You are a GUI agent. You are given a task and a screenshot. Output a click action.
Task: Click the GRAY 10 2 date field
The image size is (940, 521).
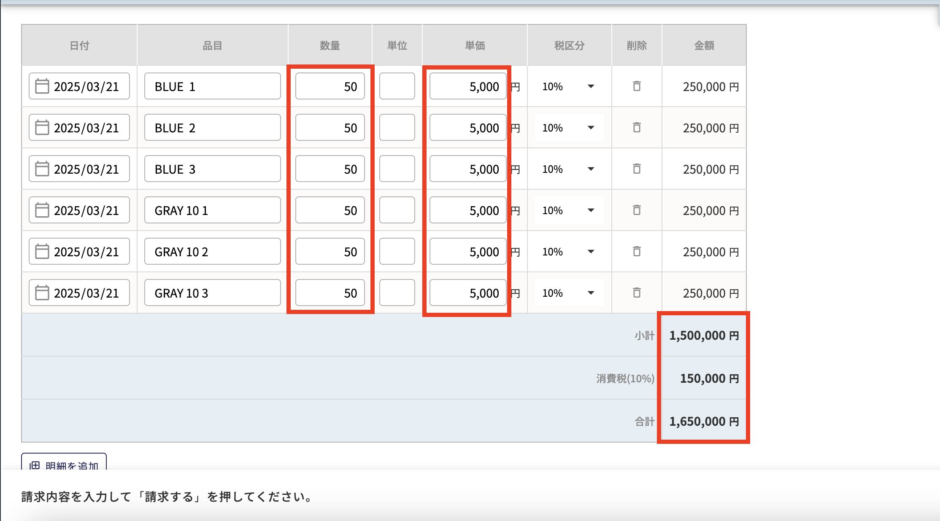[86, 252]
